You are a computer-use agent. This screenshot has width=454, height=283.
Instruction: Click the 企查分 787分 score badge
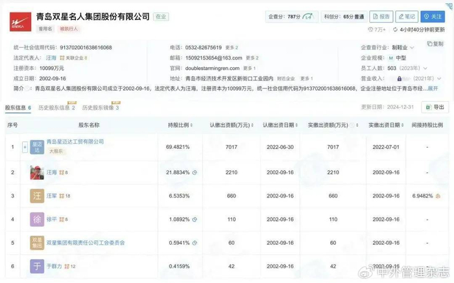pyautogui.click(x=292, y=16)
